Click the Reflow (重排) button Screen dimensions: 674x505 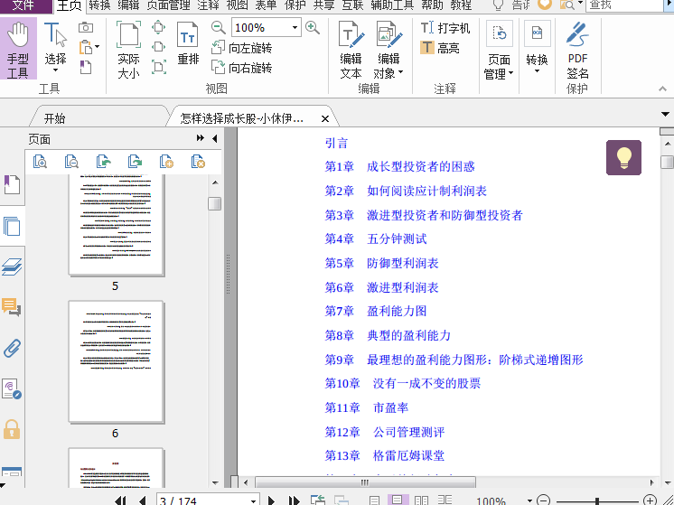point(188,44)
